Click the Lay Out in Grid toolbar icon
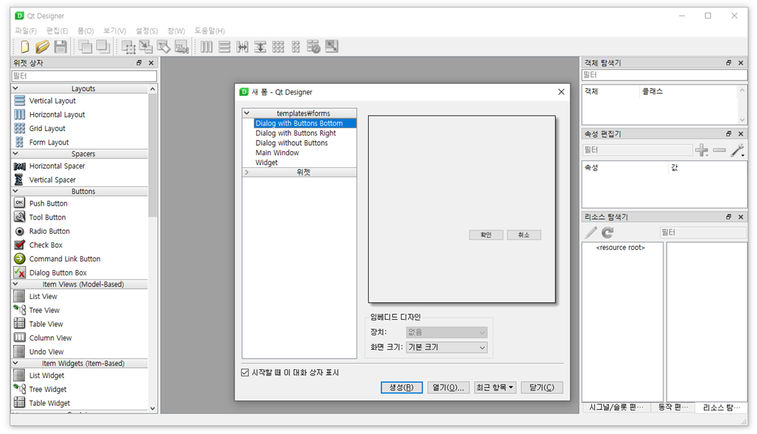The width and height of the screenshot is (757, 434). click(278, 47)
